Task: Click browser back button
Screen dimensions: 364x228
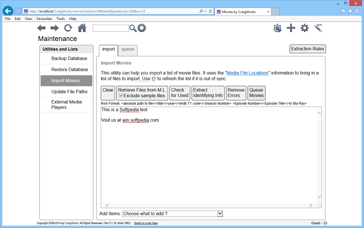Action: tap(8, 11)
